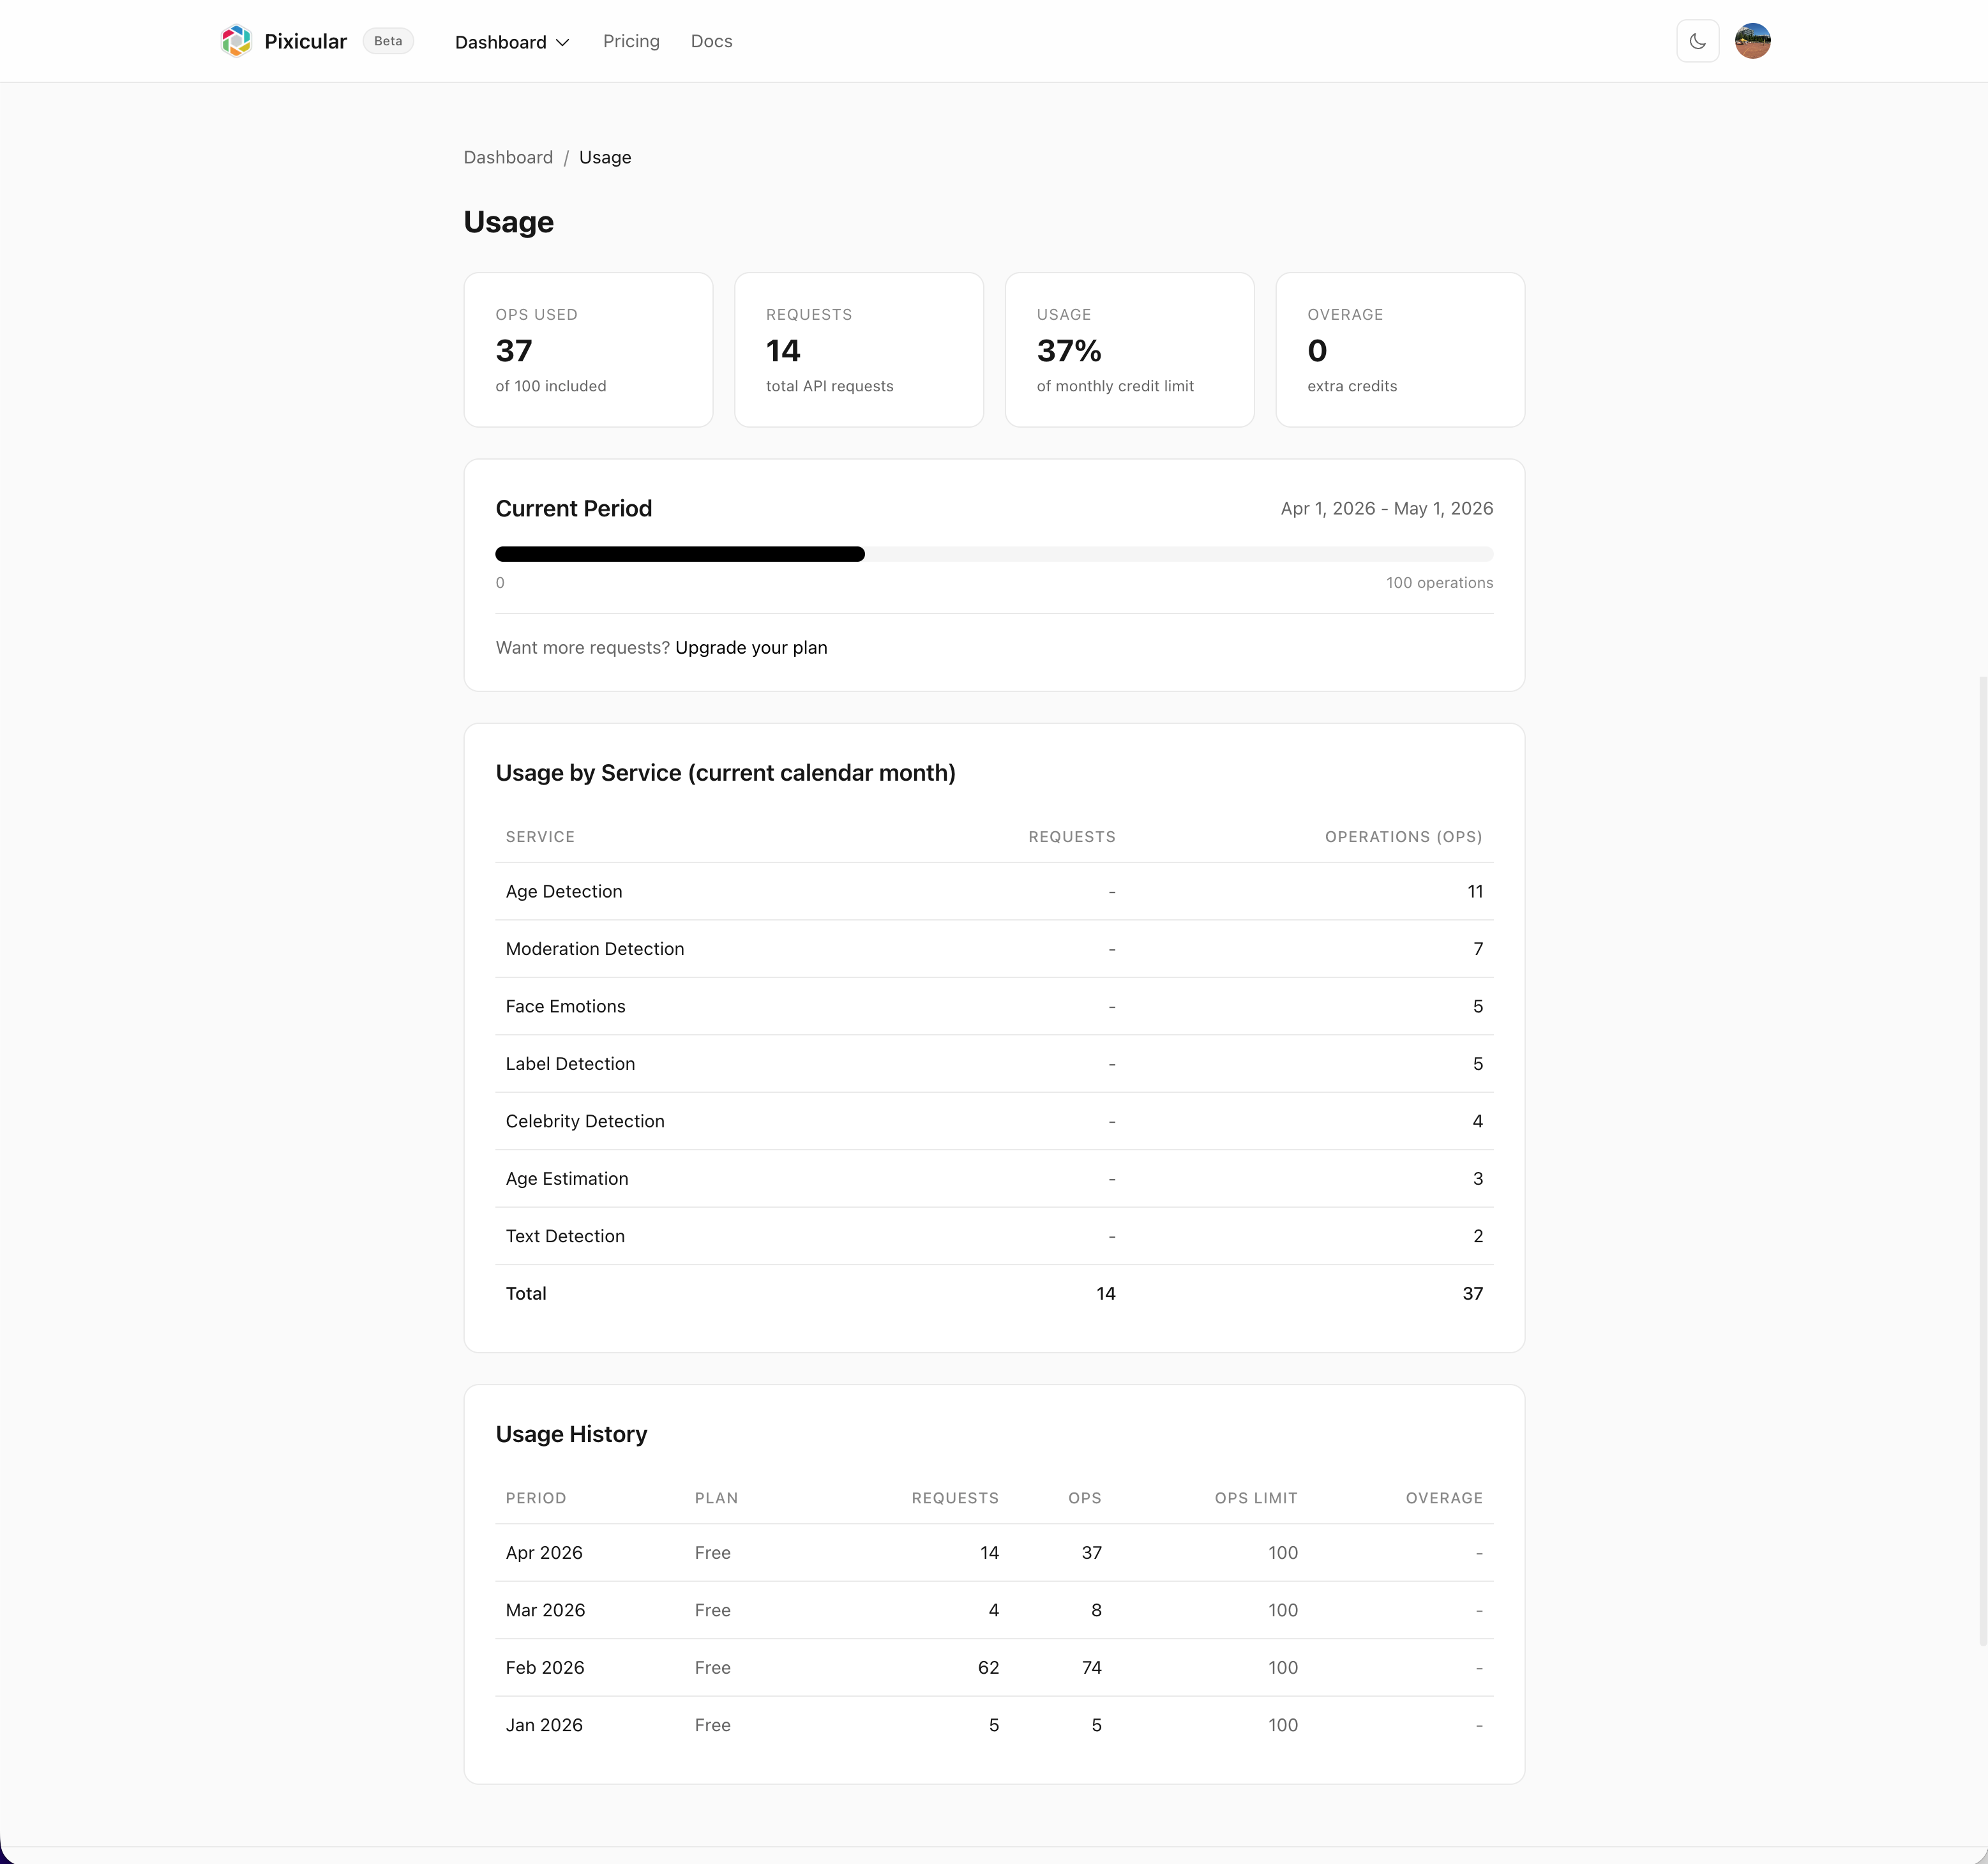The height and width of the screenshot is (1864, 1988).
Task: Click the Pixicular brand name text
Action: tap(305, 41)
